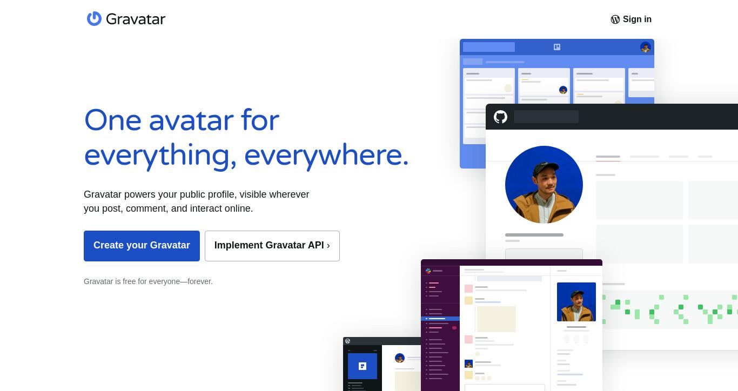Click the dark search bar in the GitHub mockup

(546, 117)
